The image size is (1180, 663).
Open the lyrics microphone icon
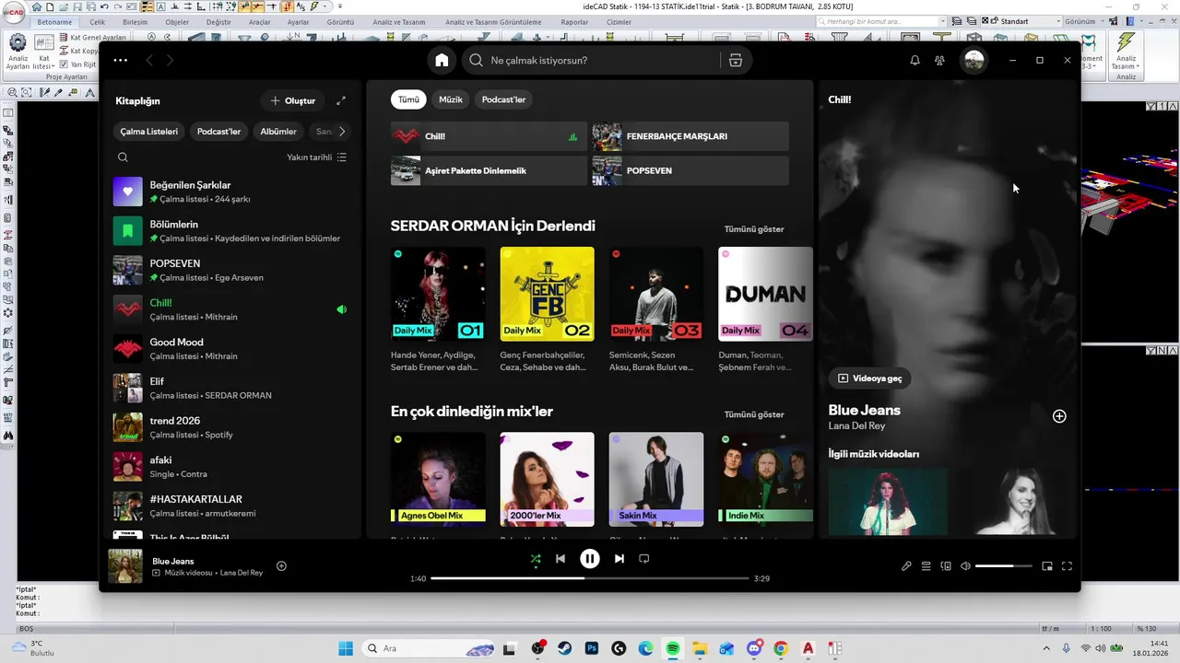[906, 566]
